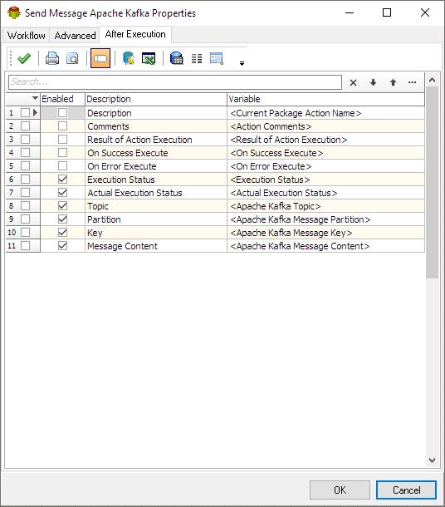This screenshot has width=445, height=507.
Task: Tick row 1 selector checkbox
Action: (25, 112)
